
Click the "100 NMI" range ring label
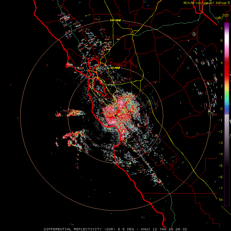click(x=115, y=20)
